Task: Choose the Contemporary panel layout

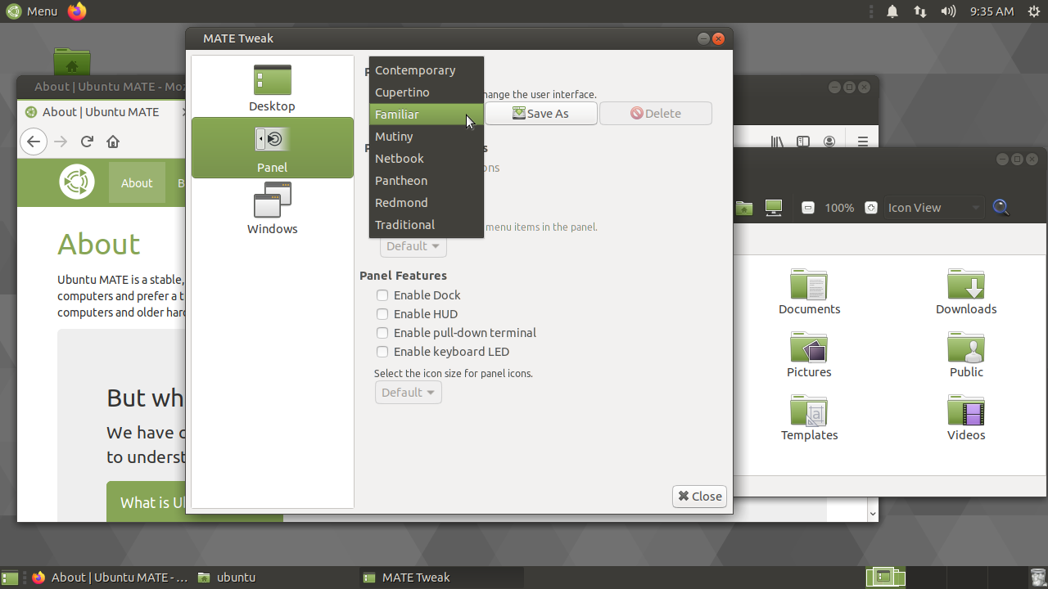Action: coord(426,70)
